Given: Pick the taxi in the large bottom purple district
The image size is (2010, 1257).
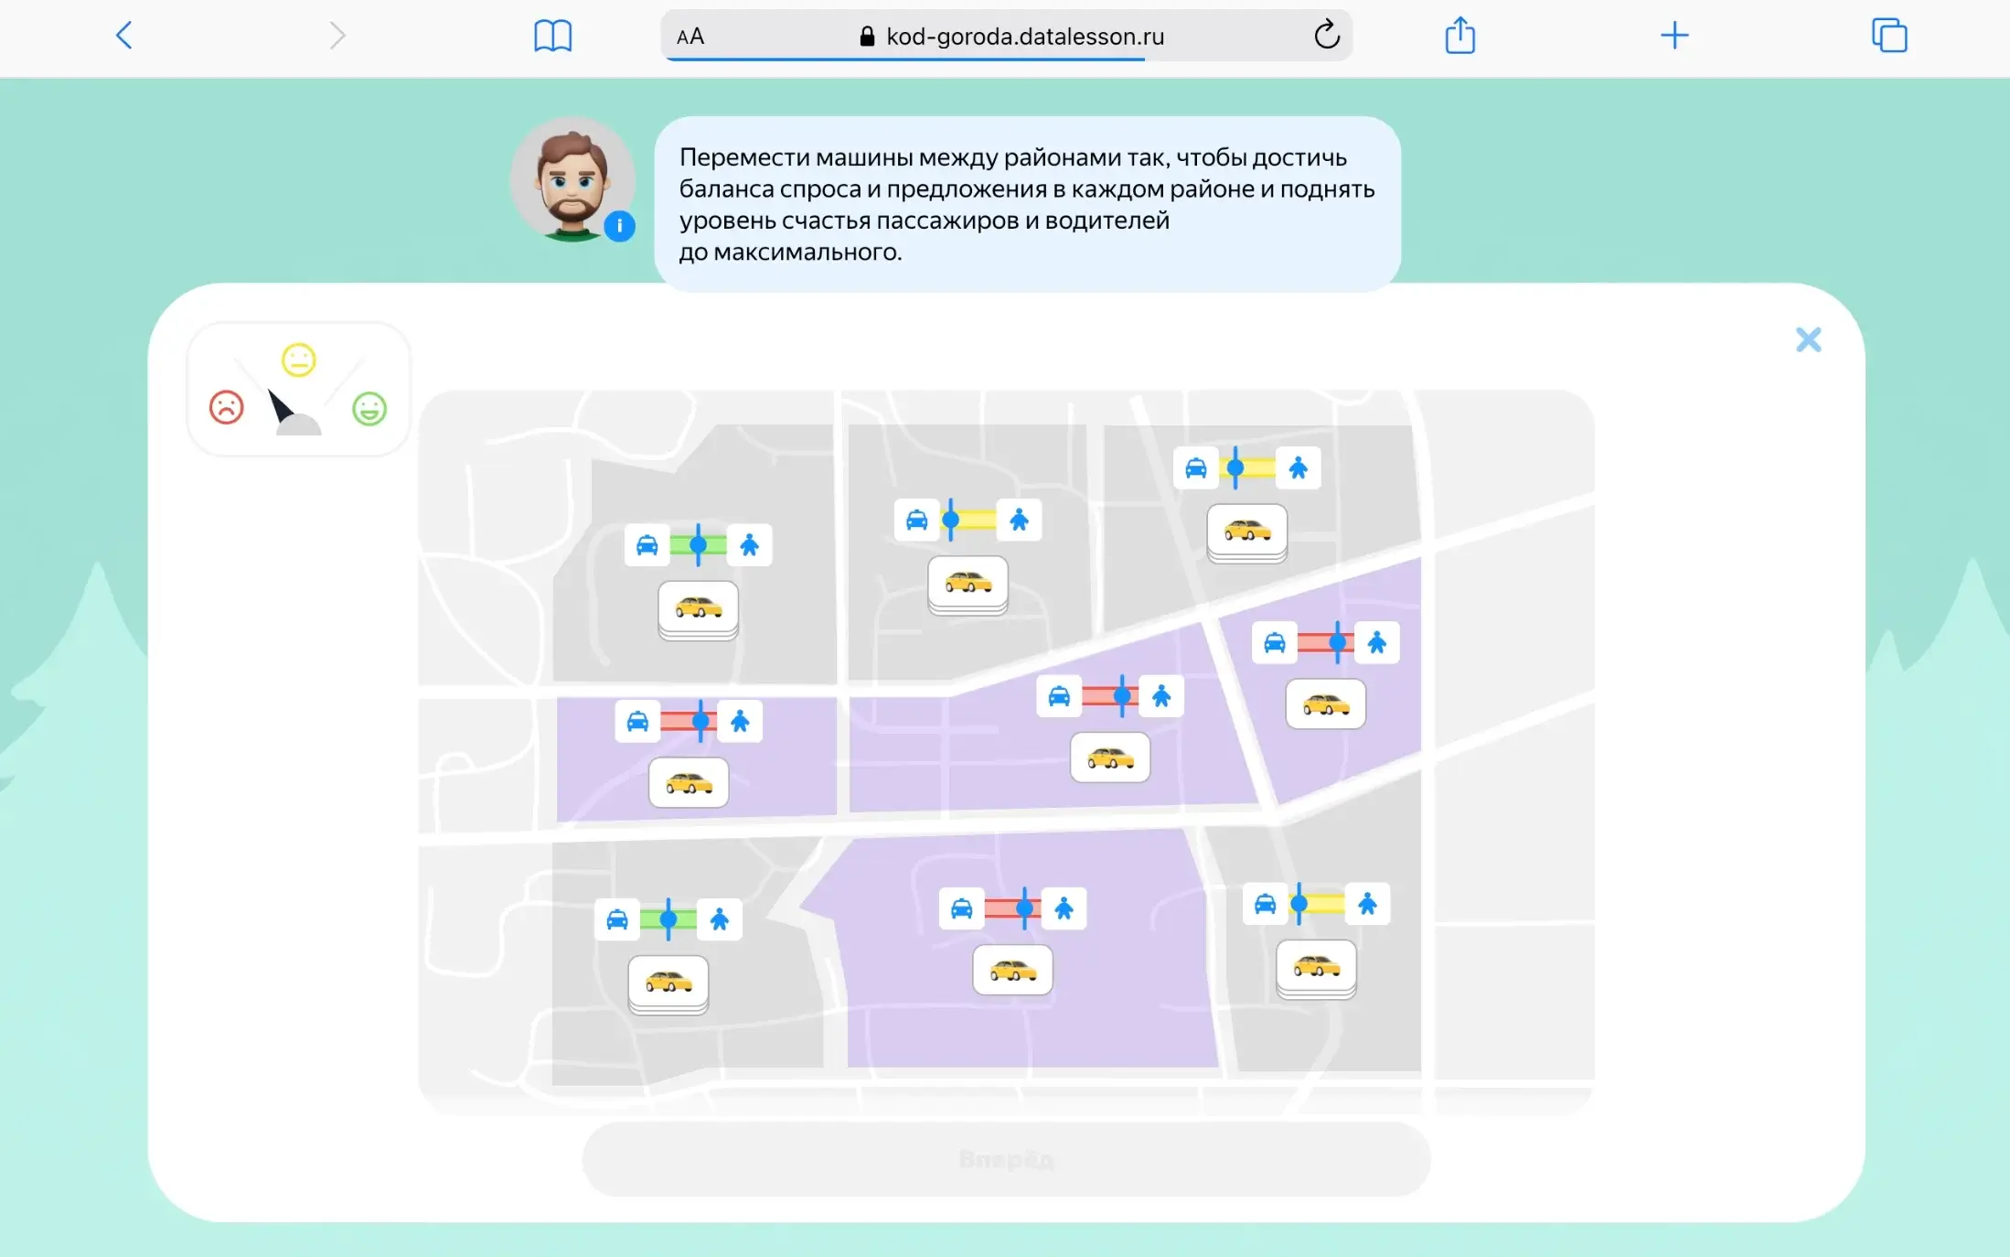Looking at the screenshot, I should 1012,970.
